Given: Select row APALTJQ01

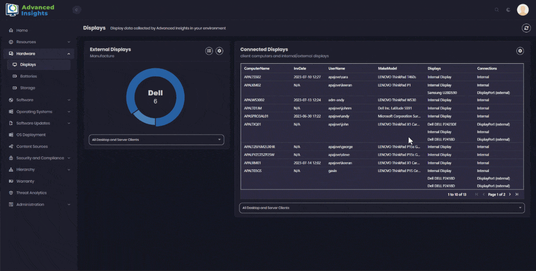Looking at the screenshot, I should click(382, 132).
